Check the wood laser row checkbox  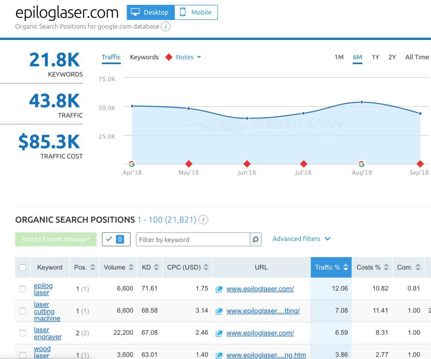(23, 355)
